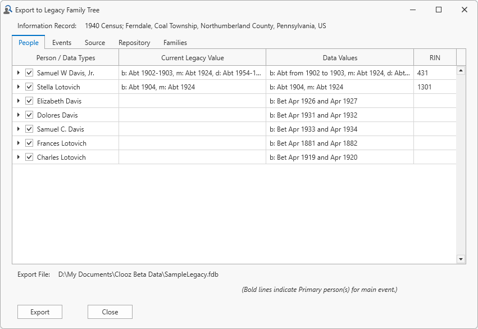
Task: Deselect the Elizabeth Davis checkbox
Action: coord(29,101)
